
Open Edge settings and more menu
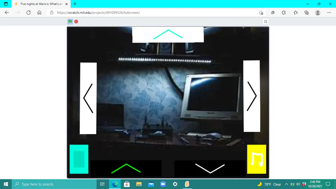329,13
